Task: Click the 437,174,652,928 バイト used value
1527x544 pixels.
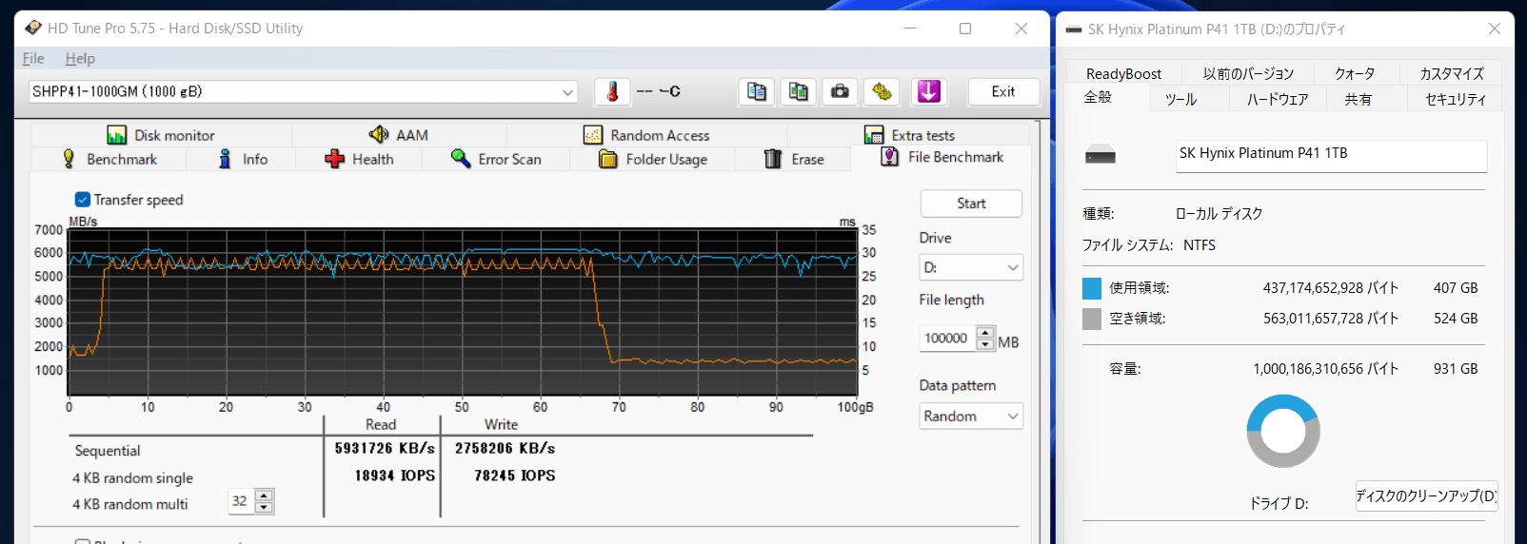Action: pos(1331,288)
